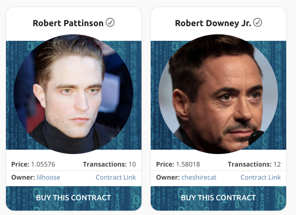Click the price value 1.05576
This screenshot has height=215, width=296.
coord(43,164)
